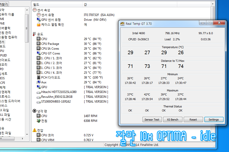The image size is (229, 152).
Task: Select the 99.77 x 8.0 multiplier reading
Action: point(206,33)
